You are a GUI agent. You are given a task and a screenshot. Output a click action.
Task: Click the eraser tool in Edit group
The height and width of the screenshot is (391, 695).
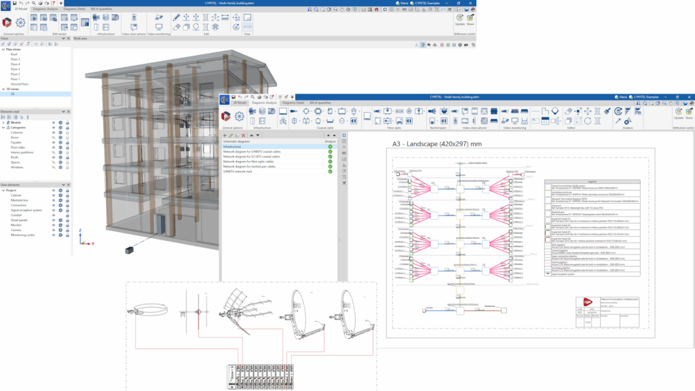click(176, 27)
